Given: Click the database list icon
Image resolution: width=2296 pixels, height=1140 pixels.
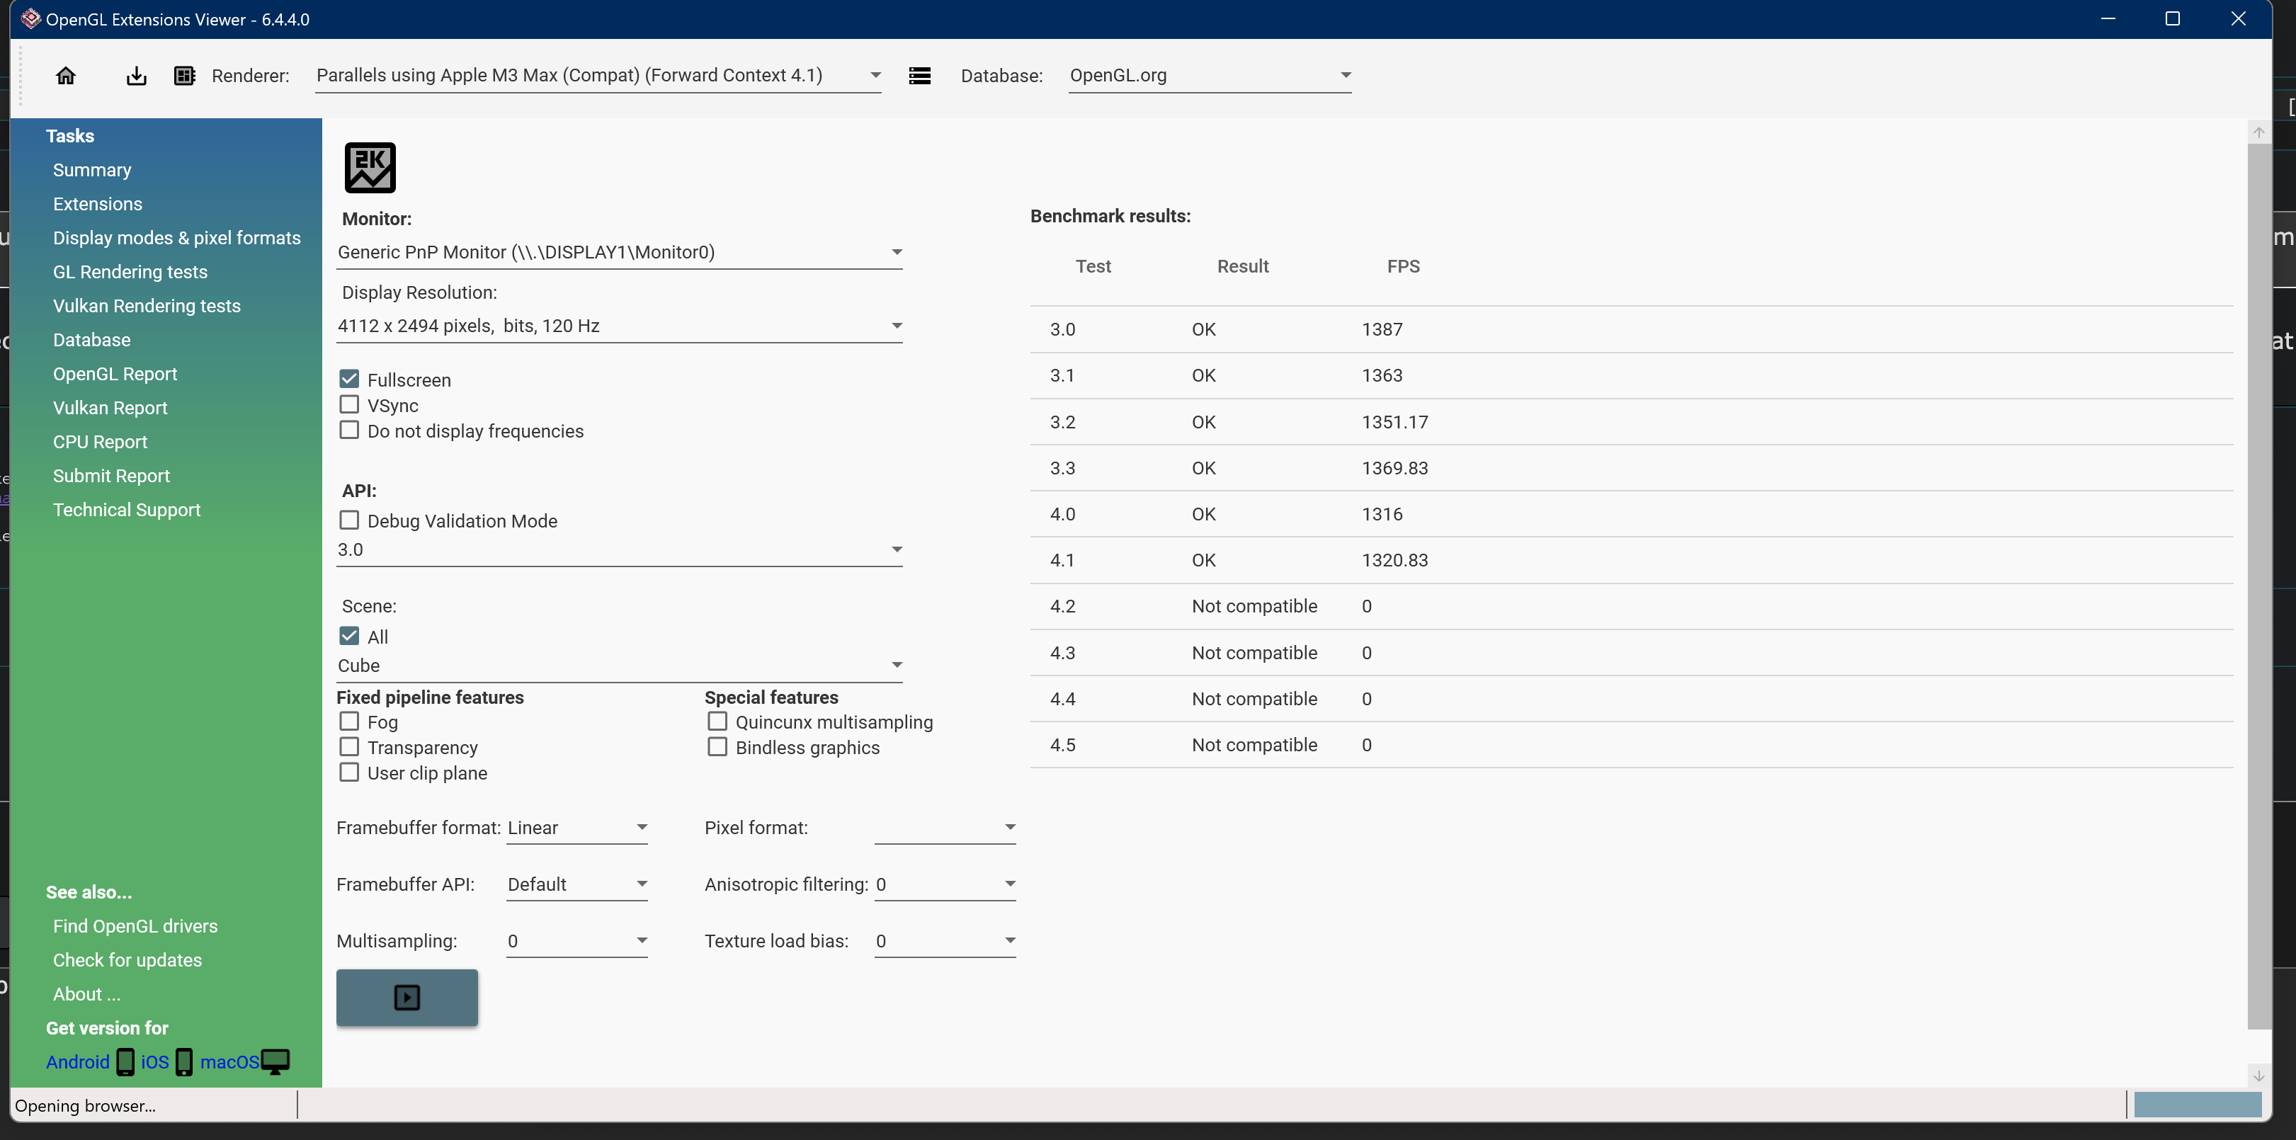Looking at the screenshot, I should [x=919, y=76].
